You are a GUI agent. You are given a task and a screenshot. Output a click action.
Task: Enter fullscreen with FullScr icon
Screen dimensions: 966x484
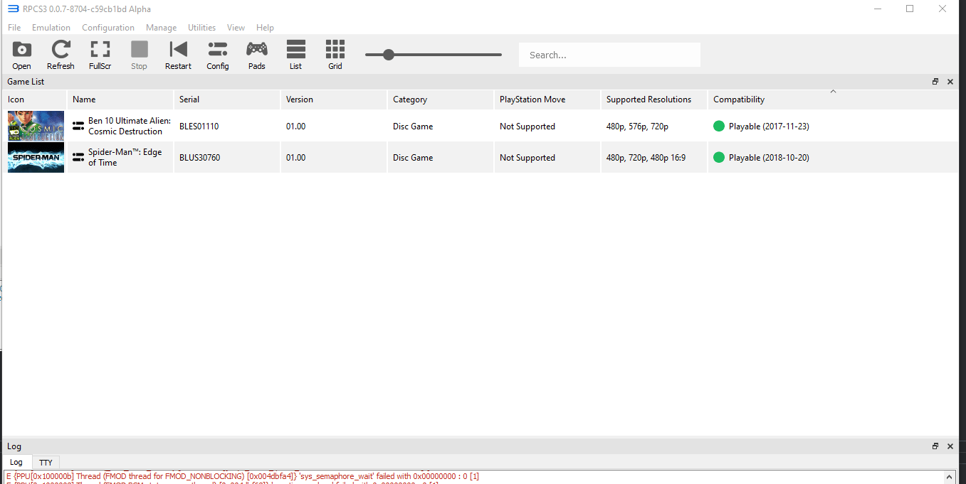[x=100, y=55]
